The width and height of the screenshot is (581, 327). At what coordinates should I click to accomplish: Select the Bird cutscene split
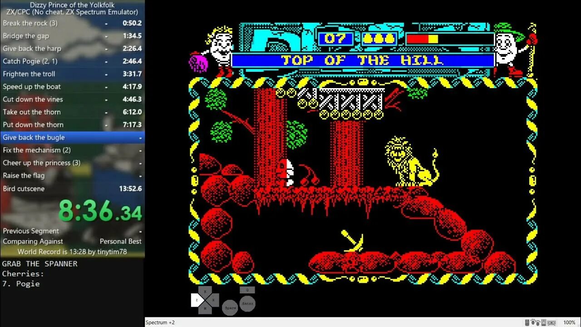(72, 188)
